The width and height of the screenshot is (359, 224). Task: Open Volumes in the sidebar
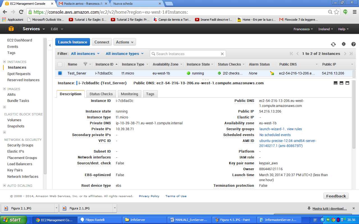[x=14, y=120]
